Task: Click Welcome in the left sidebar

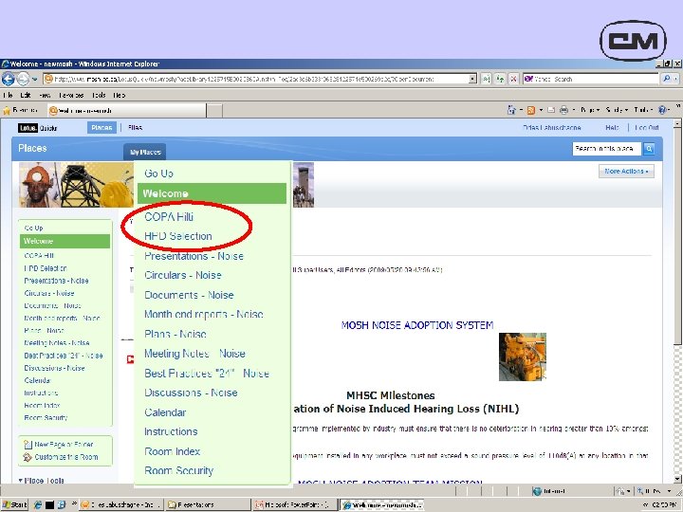Action: [65, 241]
